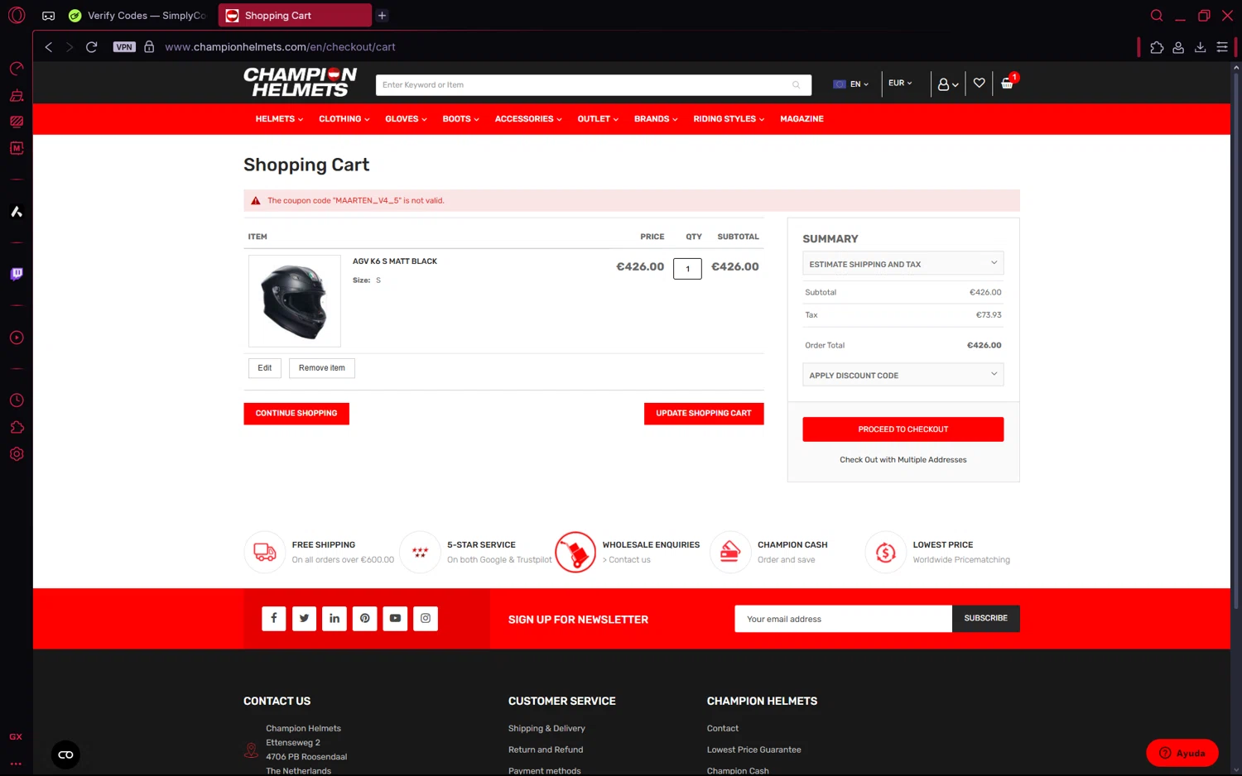Open the Pinterest social icon
This screenshot has height=776, width=1242.
(x=364, y=618)
